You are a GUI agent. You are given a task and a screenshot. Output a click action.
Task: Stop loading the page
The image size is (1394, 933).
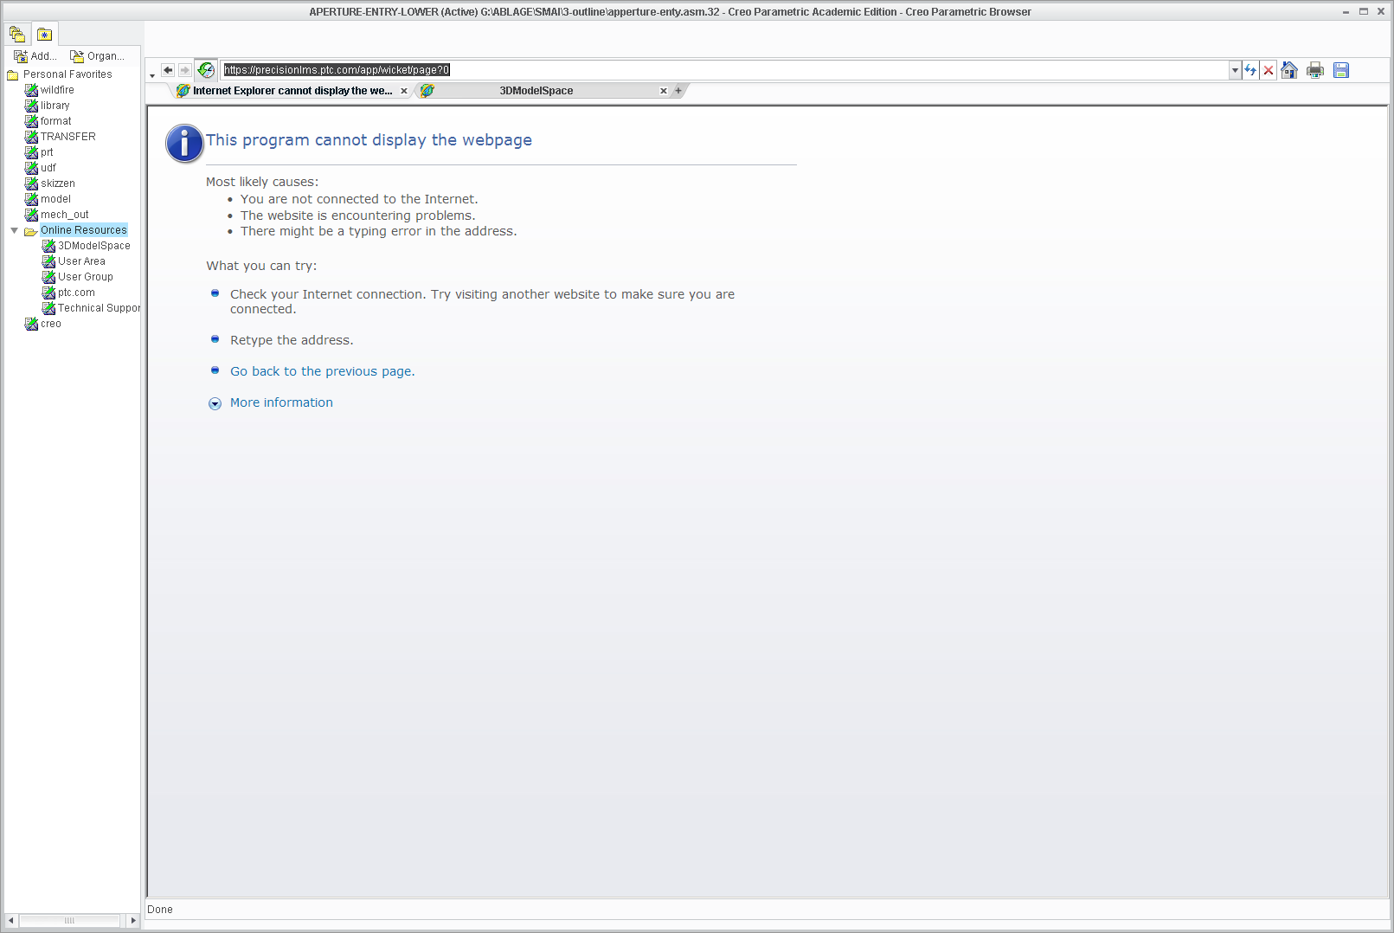coord(1269,70)
